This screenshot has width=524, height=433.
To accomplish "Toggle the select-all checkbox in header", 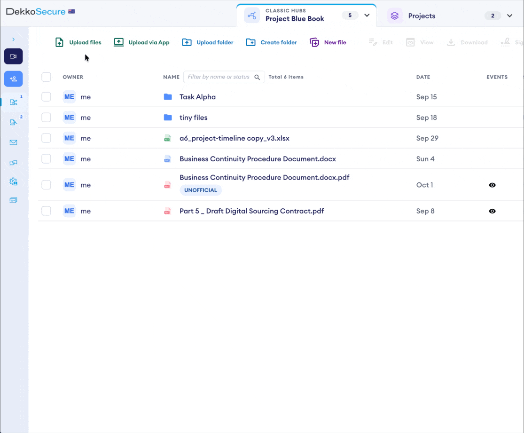I will point(46,77).
